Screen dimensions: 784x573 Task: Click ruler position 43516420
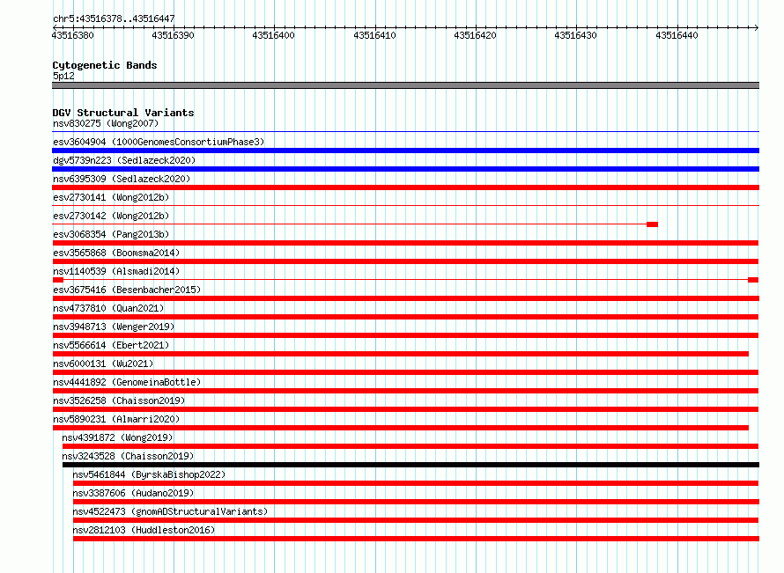pos(475,35)
